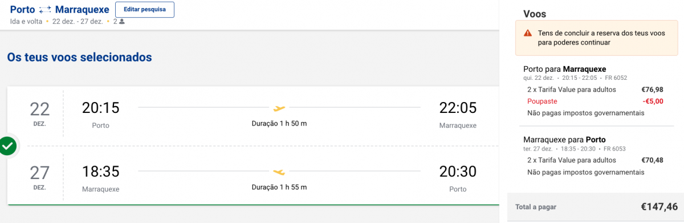Screen dimensions: 684x223
Task: Click the outbound yellow airplane icon
Action: tap(279, 108)
